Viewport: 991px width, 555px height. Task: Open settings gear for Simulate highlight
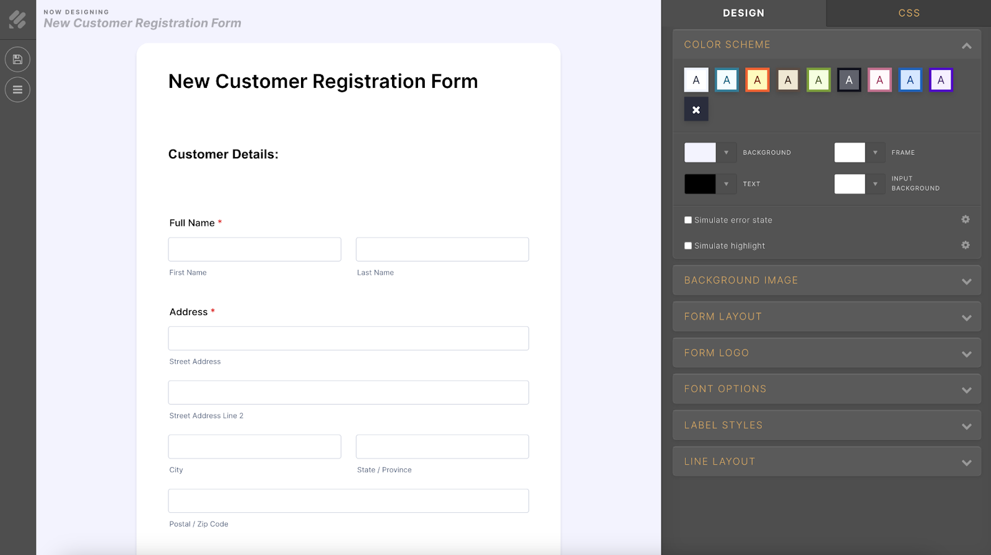965,245
